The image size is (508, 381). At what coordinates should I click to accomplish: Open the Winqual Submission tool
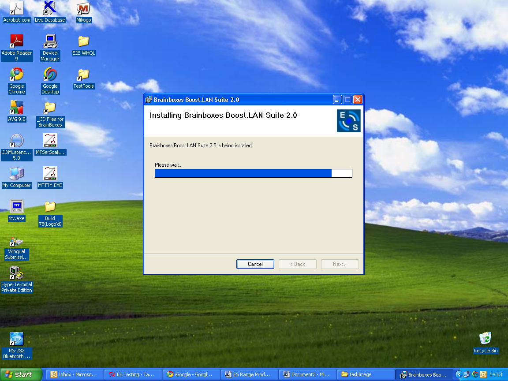(x=16, y=243)
